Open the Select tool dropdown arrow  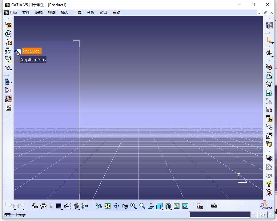(272, 42)
